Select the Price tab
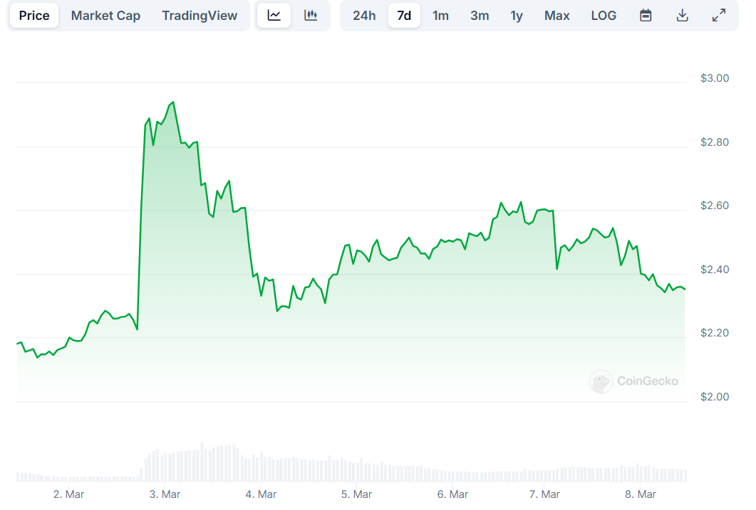756x510 pixels. click(x=34, y=16)
